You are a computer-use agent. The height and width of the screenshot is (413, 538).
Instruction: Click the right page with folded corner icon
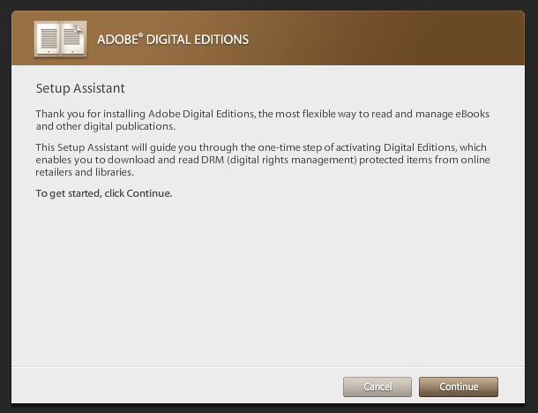coord(73,39)
